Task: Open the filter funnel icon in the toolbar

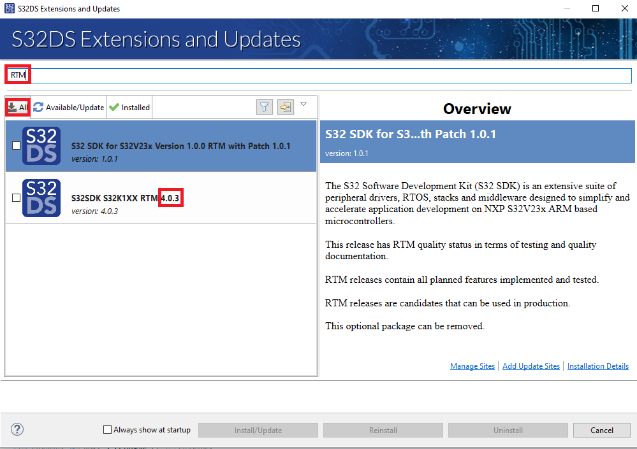Action: [x=264, y=106]
